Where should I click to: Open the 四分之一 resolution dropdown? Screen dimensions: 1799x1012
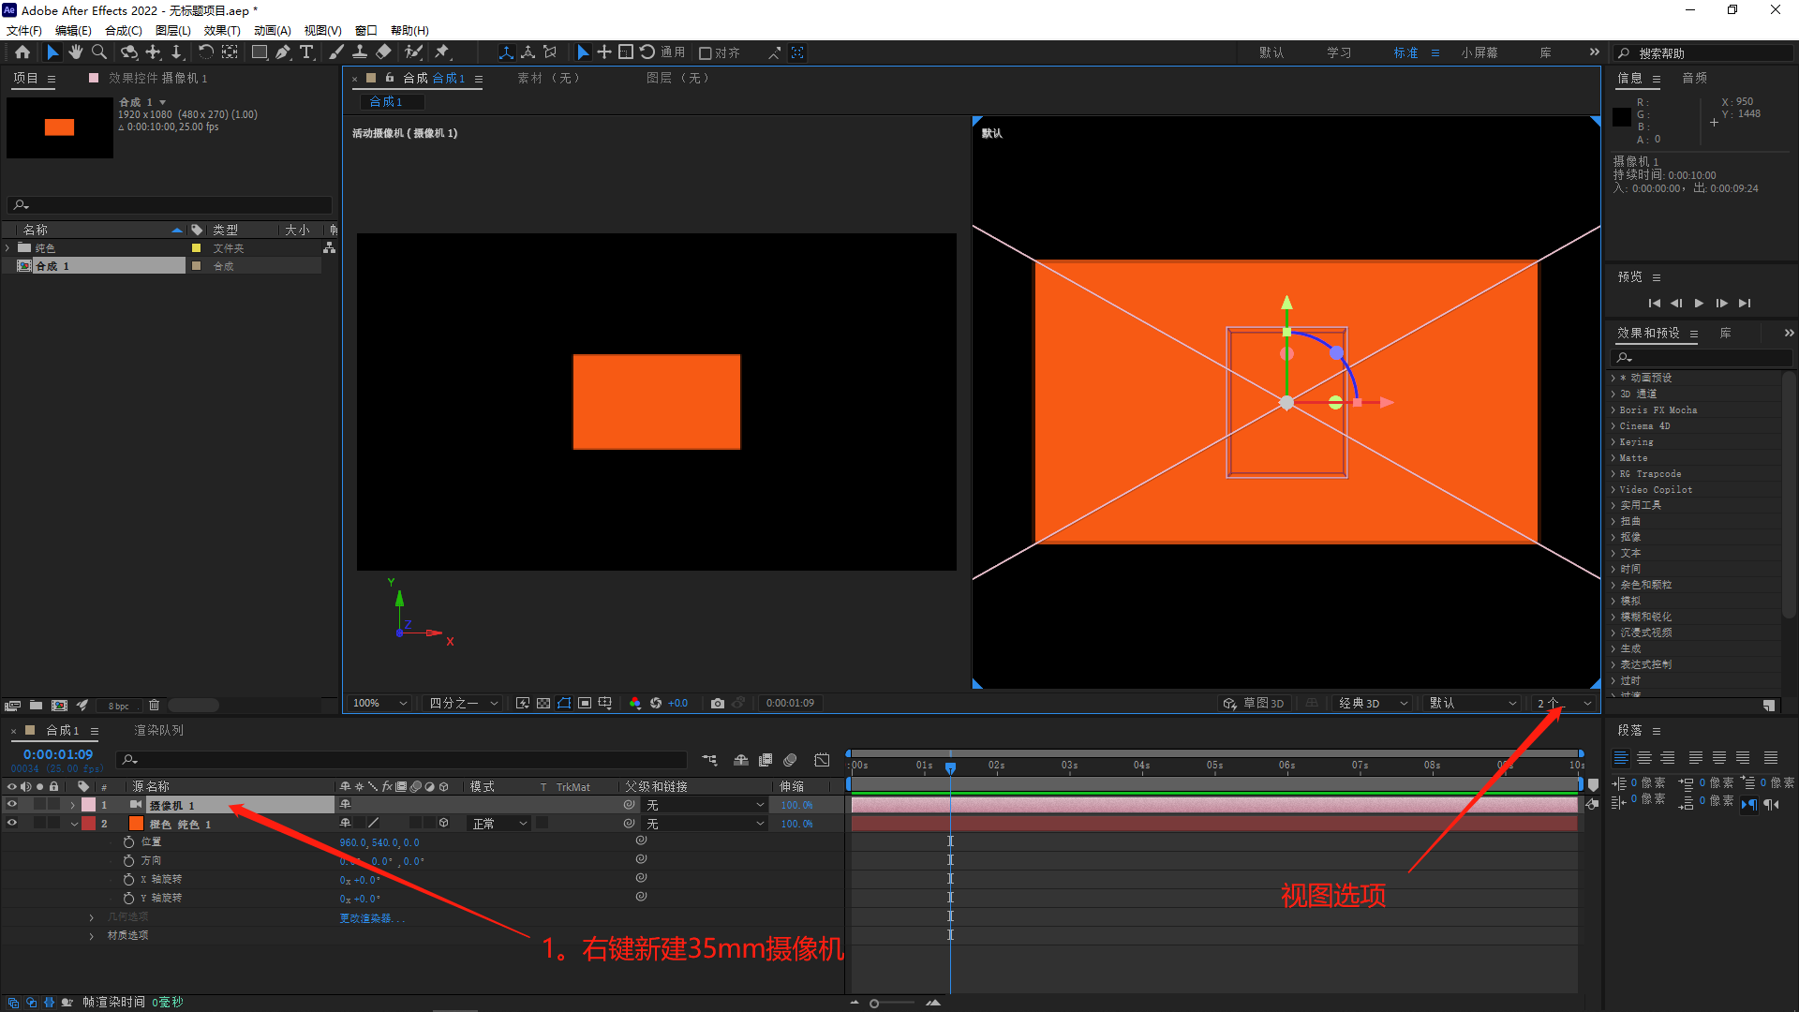(463, 703)
